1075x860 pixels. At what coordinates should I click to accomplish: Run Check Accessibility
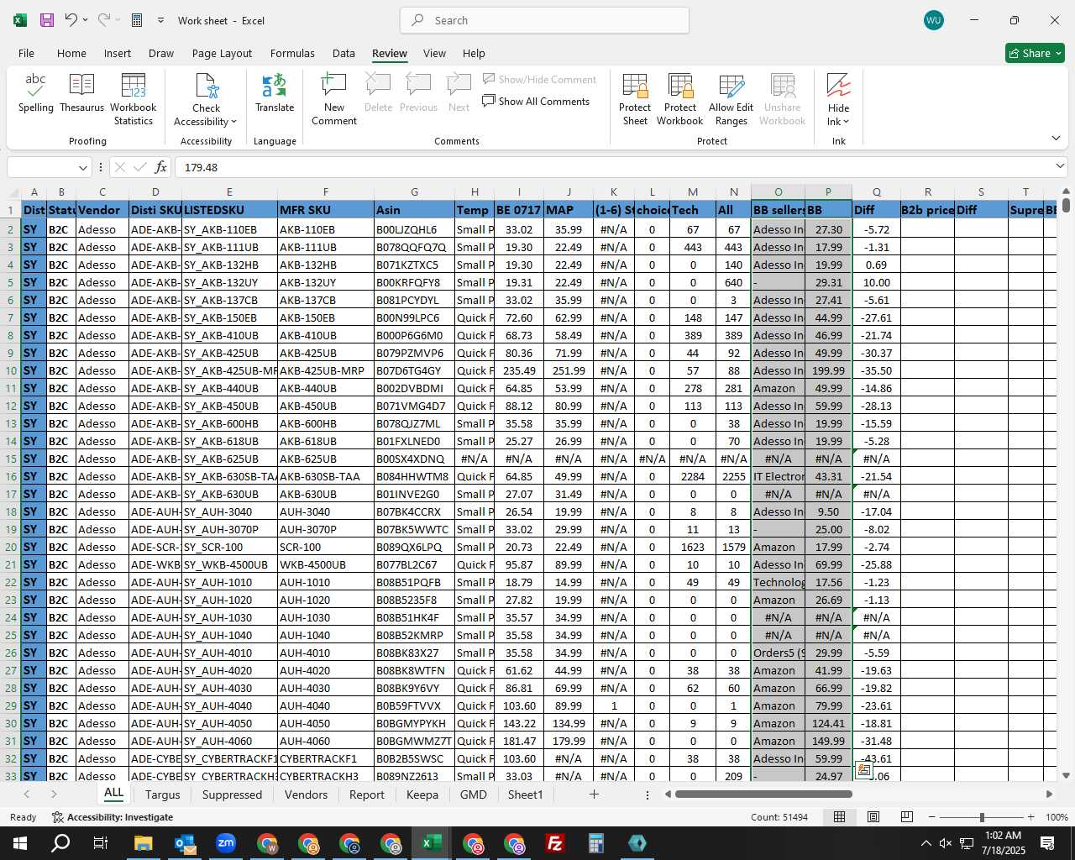(x=206, y=100)
